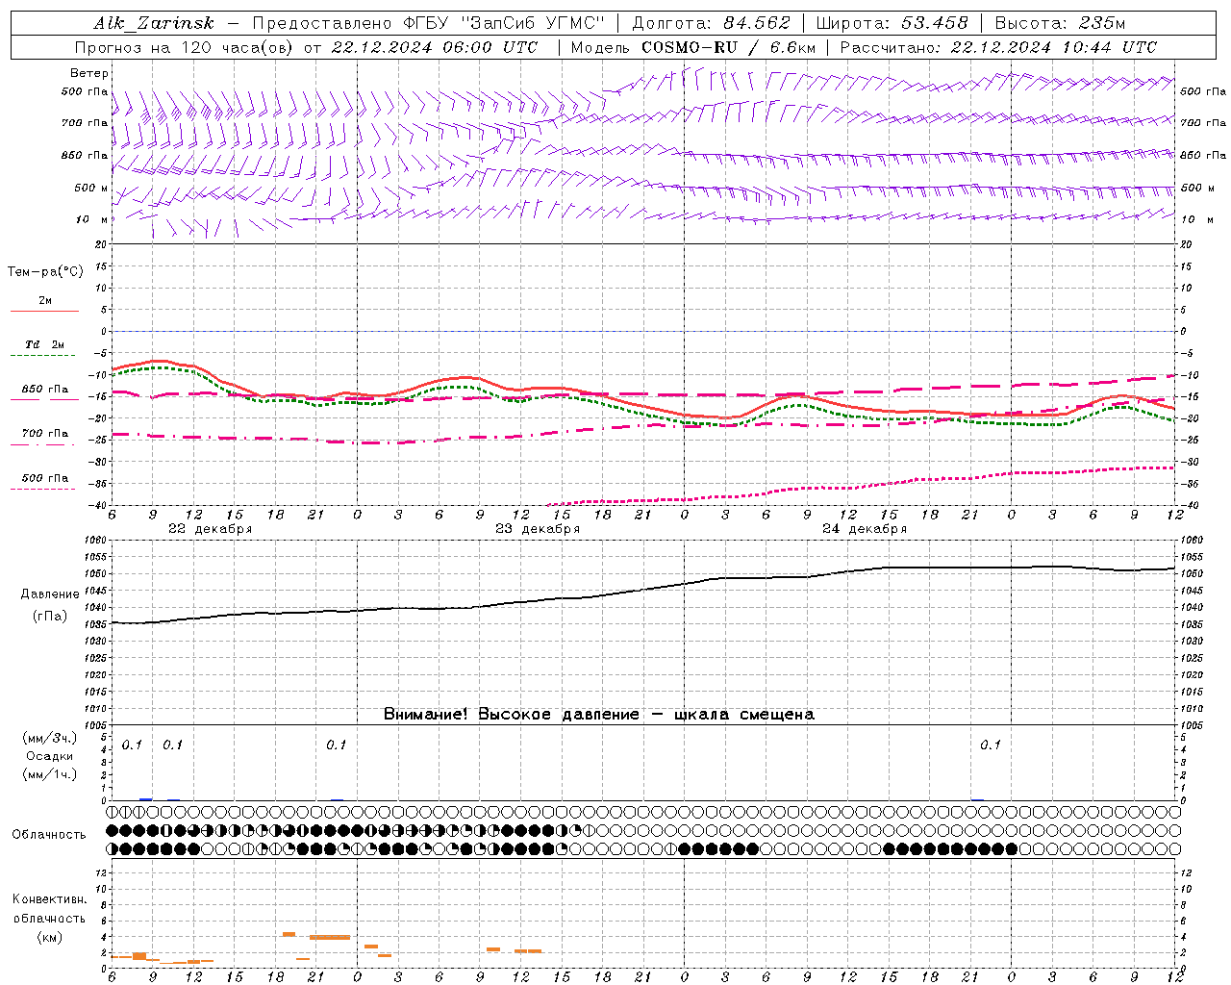
Task: Click the longitude value "Долгота: 84.562"
Action: tap(711, 23)
